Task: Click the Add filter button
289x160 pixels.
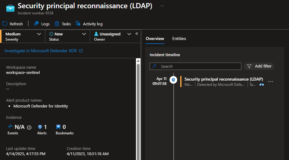Action: [259, 66]
